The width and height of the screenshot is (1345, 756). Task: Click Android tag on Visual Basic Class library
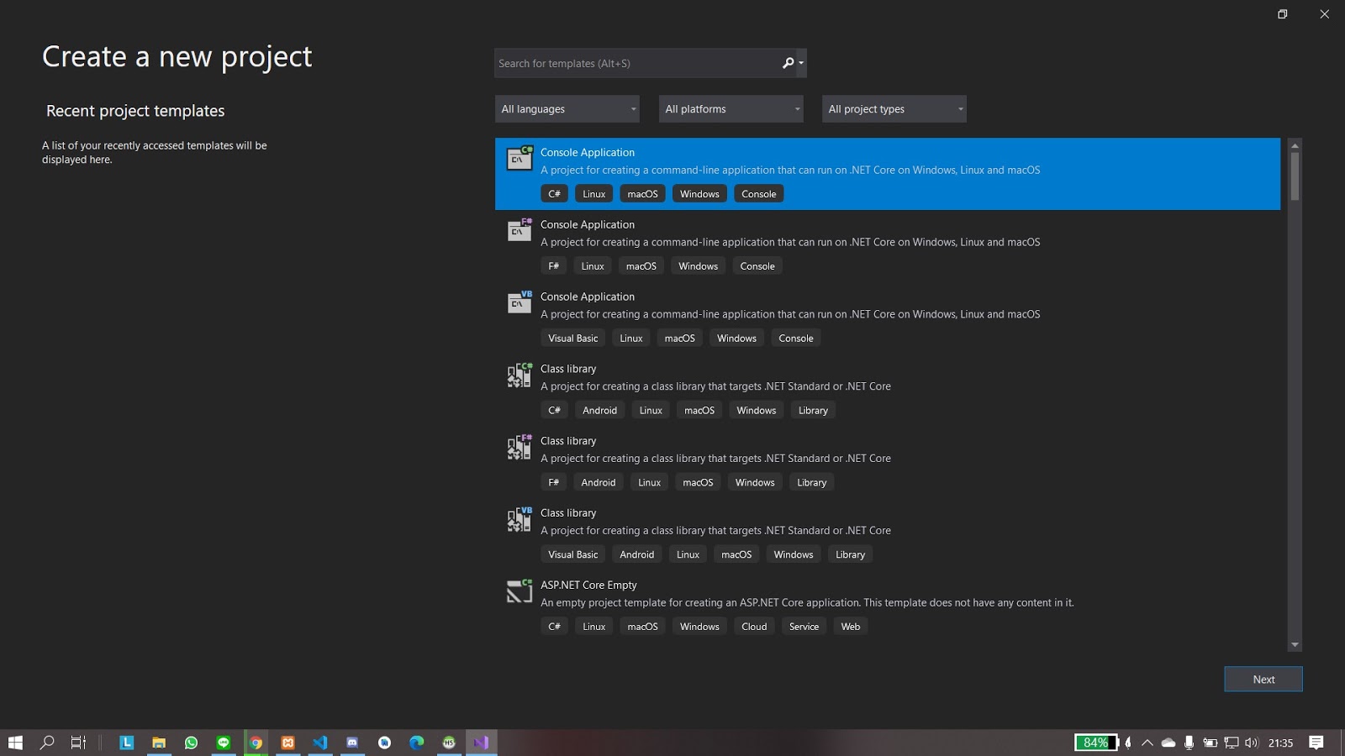point(636,555)
